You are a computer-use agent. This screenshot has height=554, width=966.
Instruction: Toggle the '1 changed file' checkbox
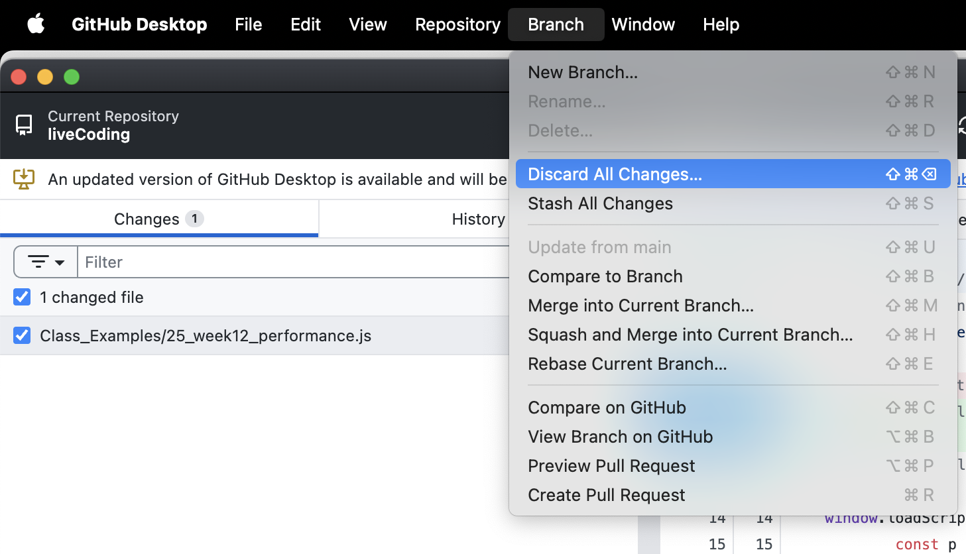coord(22,297)
